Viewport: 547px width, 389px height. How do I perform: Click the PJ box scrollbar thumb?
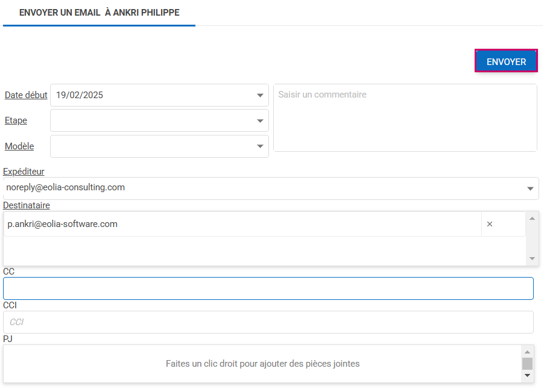tap(528, 363)
